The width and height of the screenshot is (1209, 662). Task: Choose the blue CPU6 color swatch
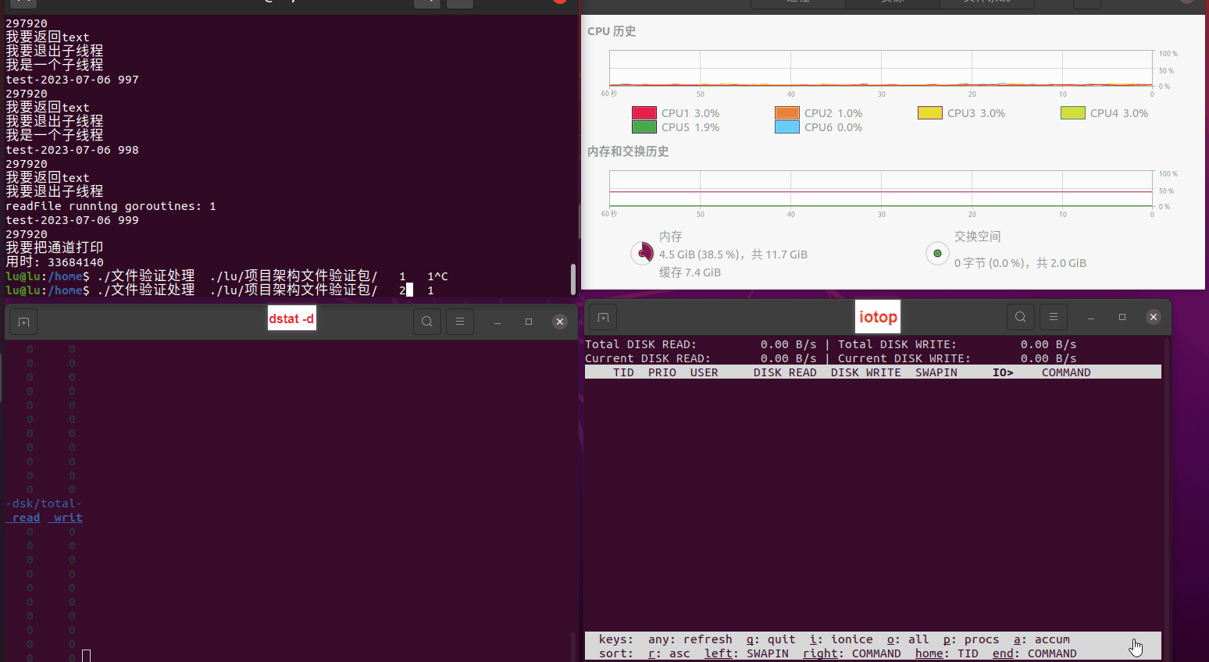(x=786, y=127)
